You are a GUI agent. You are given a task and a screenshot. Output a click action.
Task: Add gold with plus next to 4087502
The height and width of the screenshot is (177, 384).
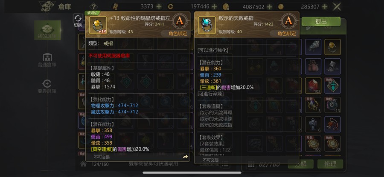pyautogui.click(x=269, y=6)
